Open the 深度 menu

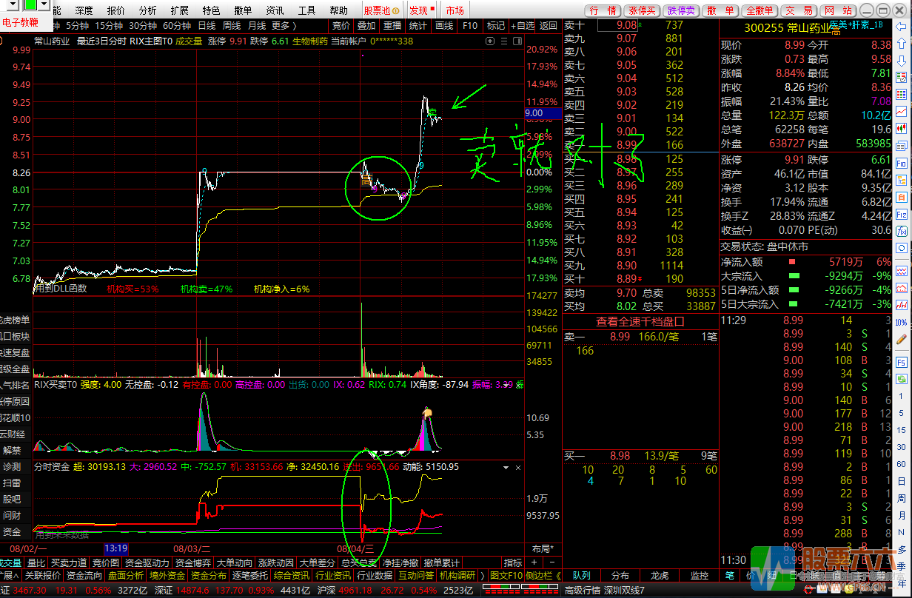pos(84,10)
